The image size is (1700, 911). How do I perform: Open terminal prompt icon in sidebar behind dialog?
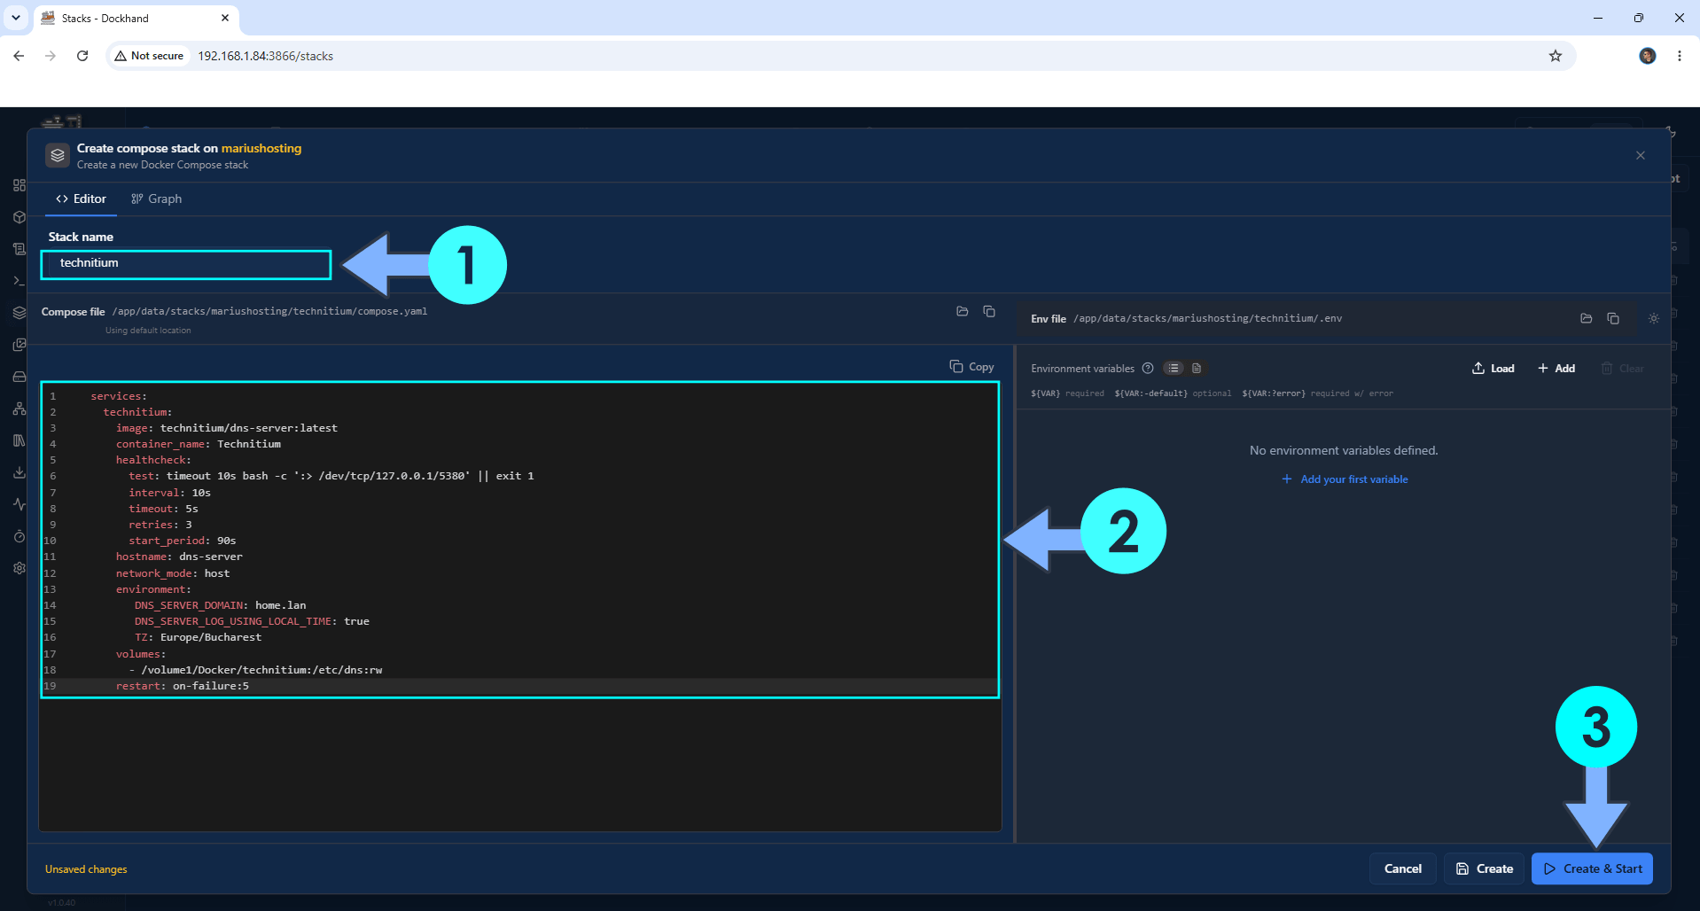click(x=19, y=281)
